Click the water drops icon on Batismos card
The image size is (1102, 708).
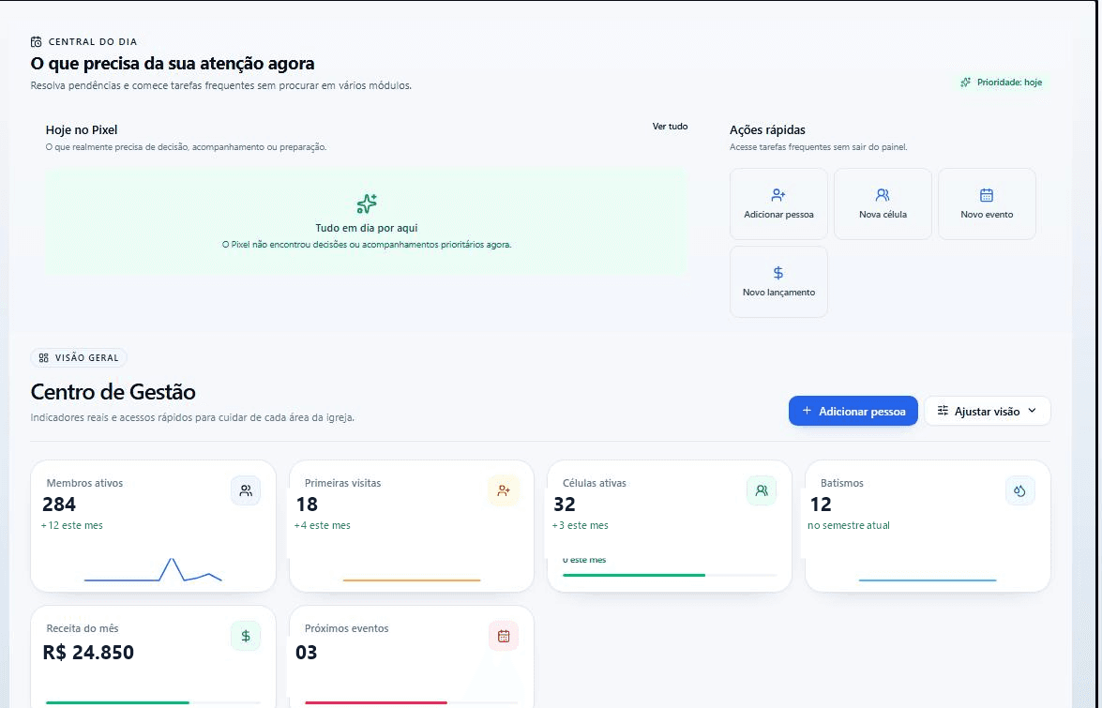point(1019,491)
